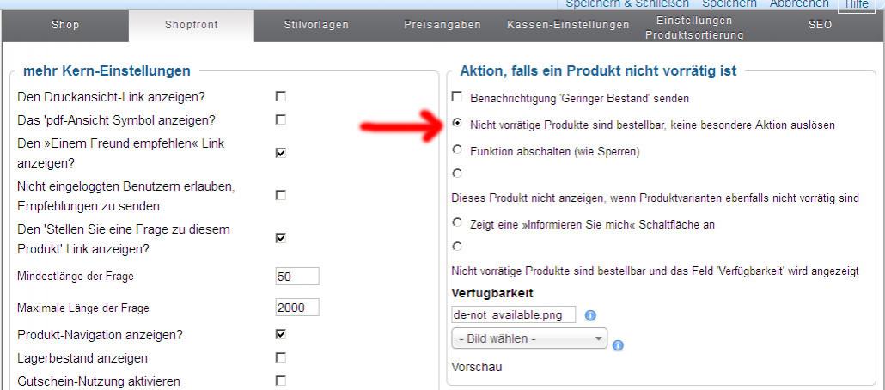Image resolution: width=885 pixels, height=390 pixels.
Task: Uncheck 'Einem Freund empfehlen' link checkbox
Action: [280, 152]
